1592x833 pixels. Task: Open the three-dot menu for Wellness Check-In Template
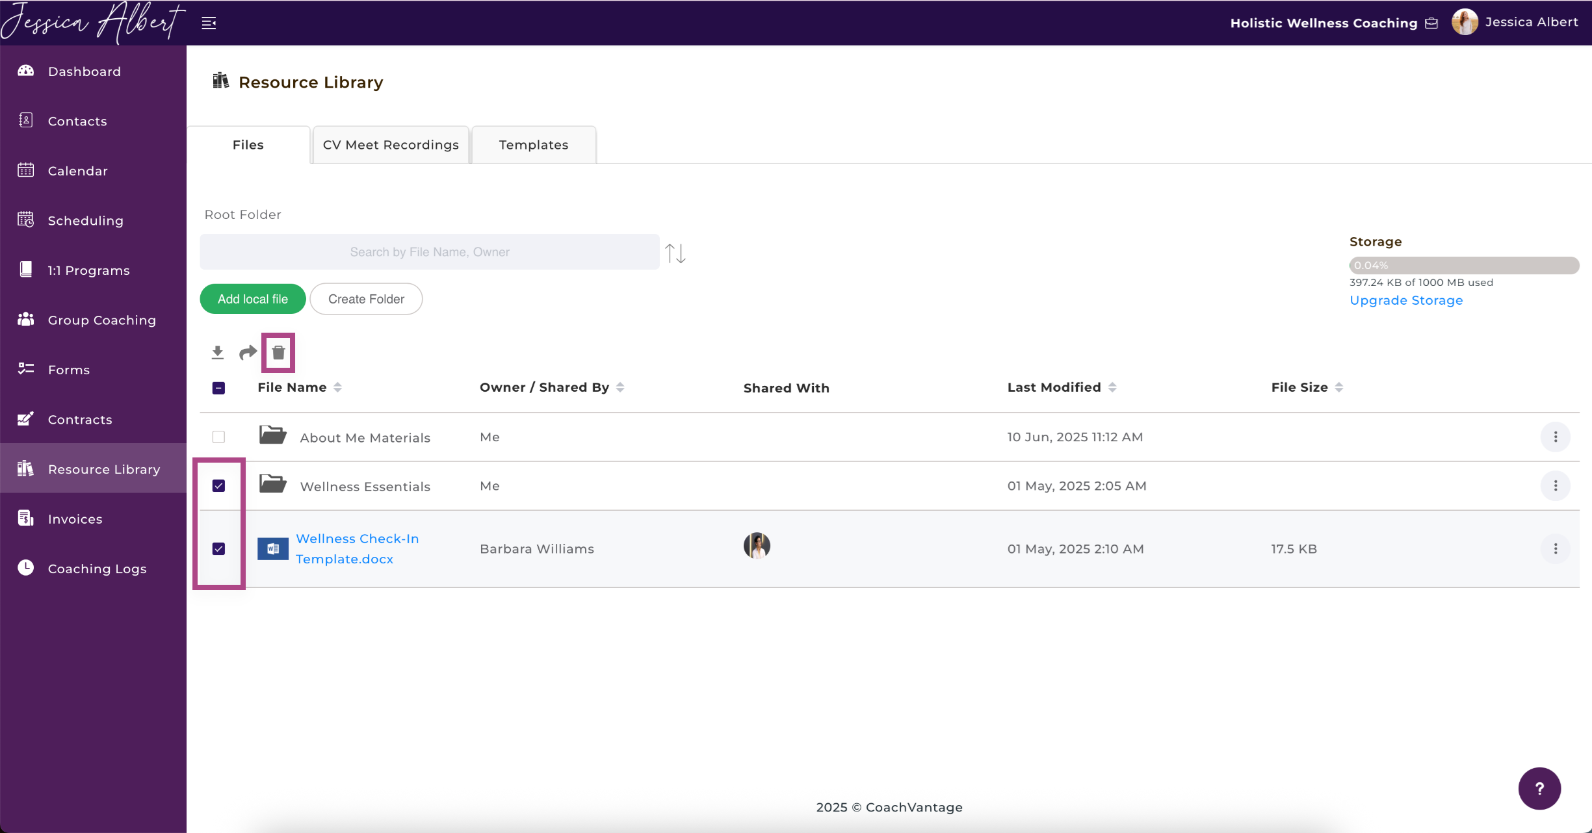1556,549
